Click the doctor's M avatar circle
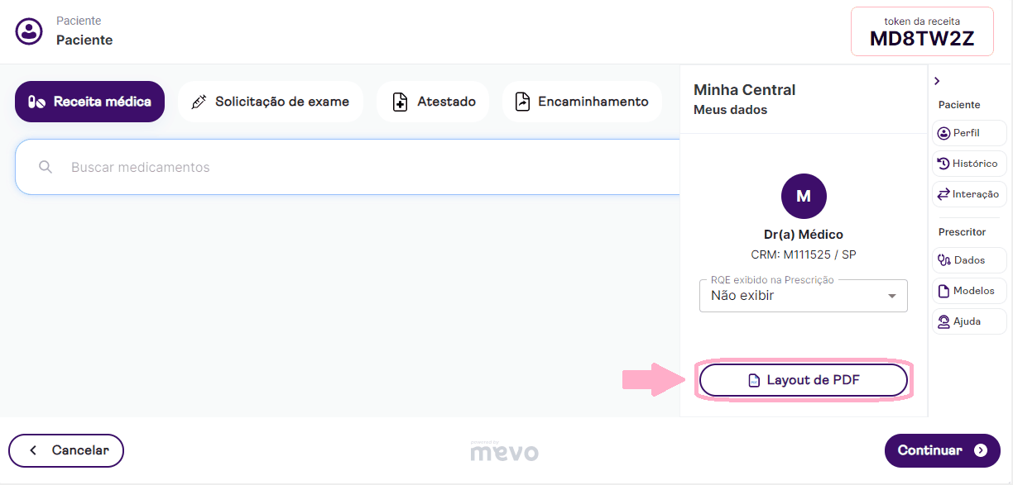Image resolution: width=1013 pixels, height=485 pixels. [x=803, y=196]
